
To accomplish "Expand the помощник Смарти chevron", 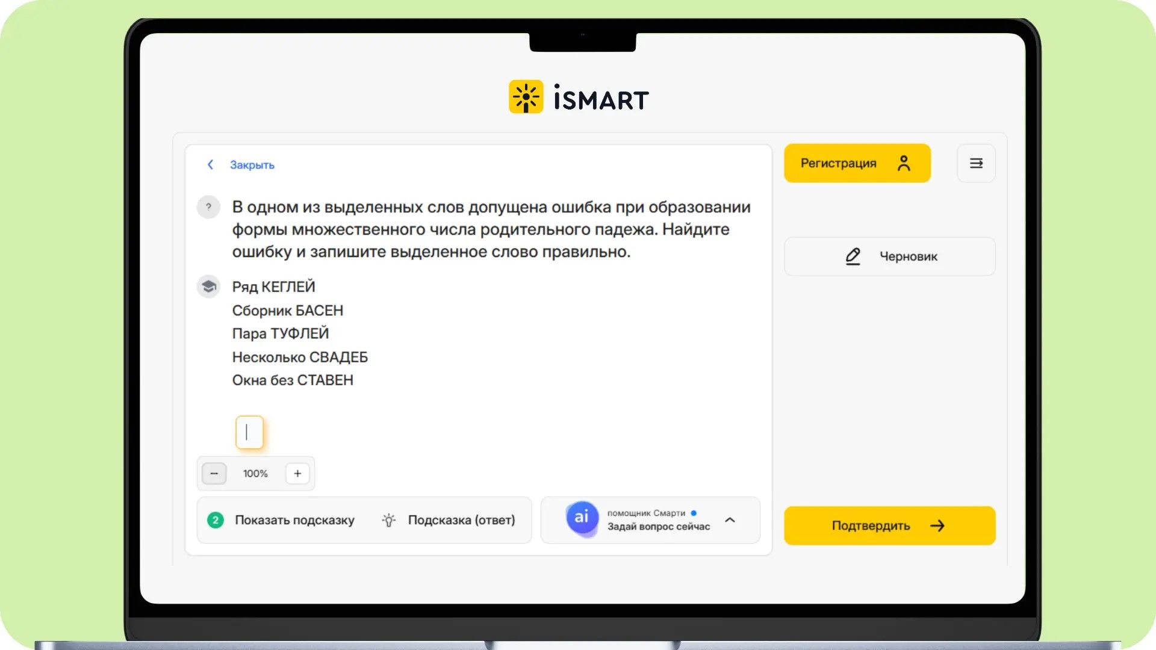I will (730, 520).
